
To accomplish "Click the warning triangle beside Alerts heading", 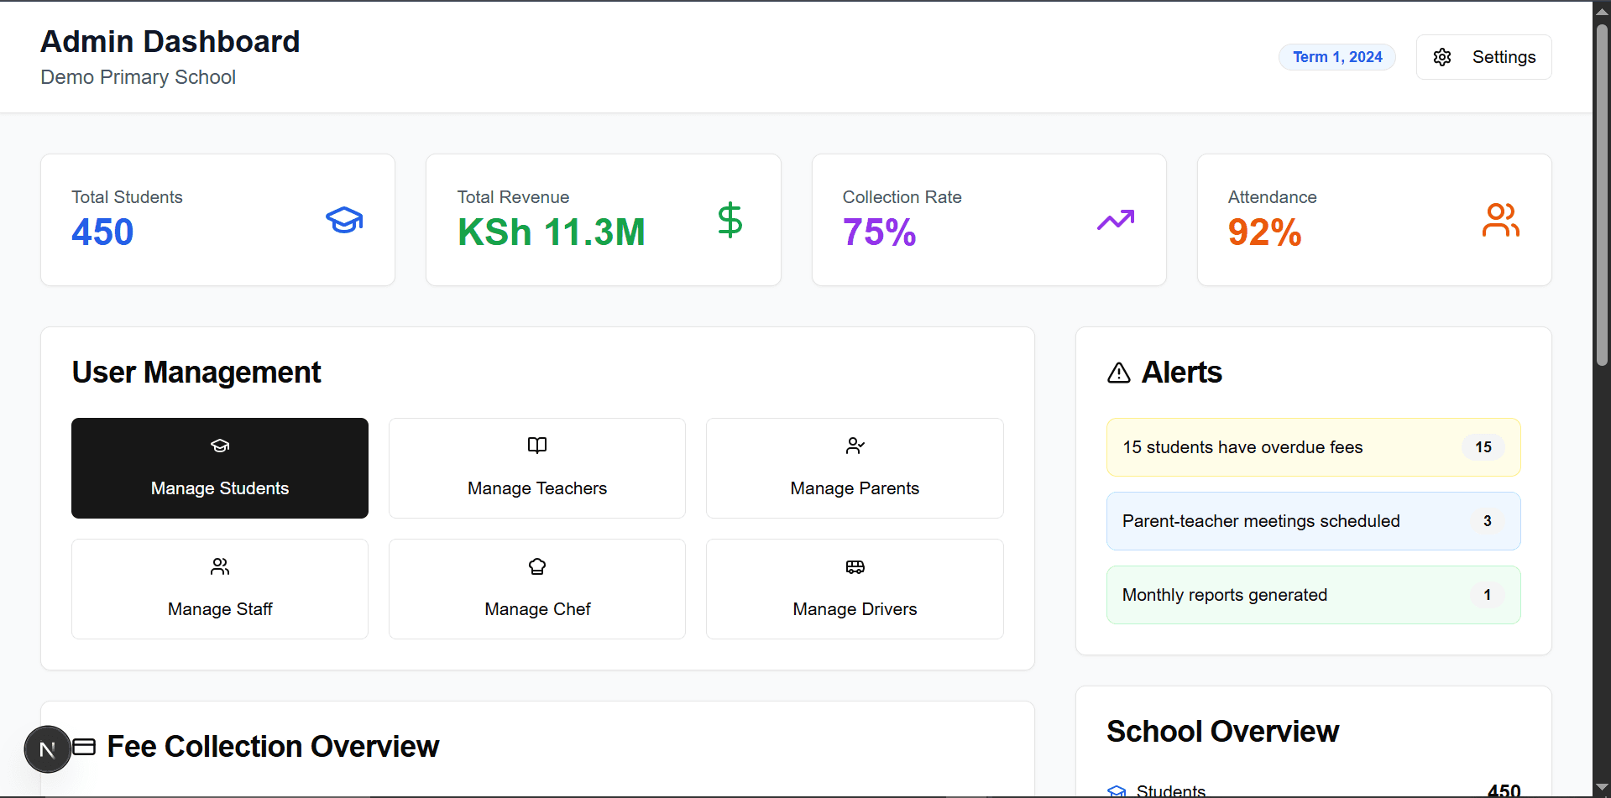I will tap(1118, 372).
